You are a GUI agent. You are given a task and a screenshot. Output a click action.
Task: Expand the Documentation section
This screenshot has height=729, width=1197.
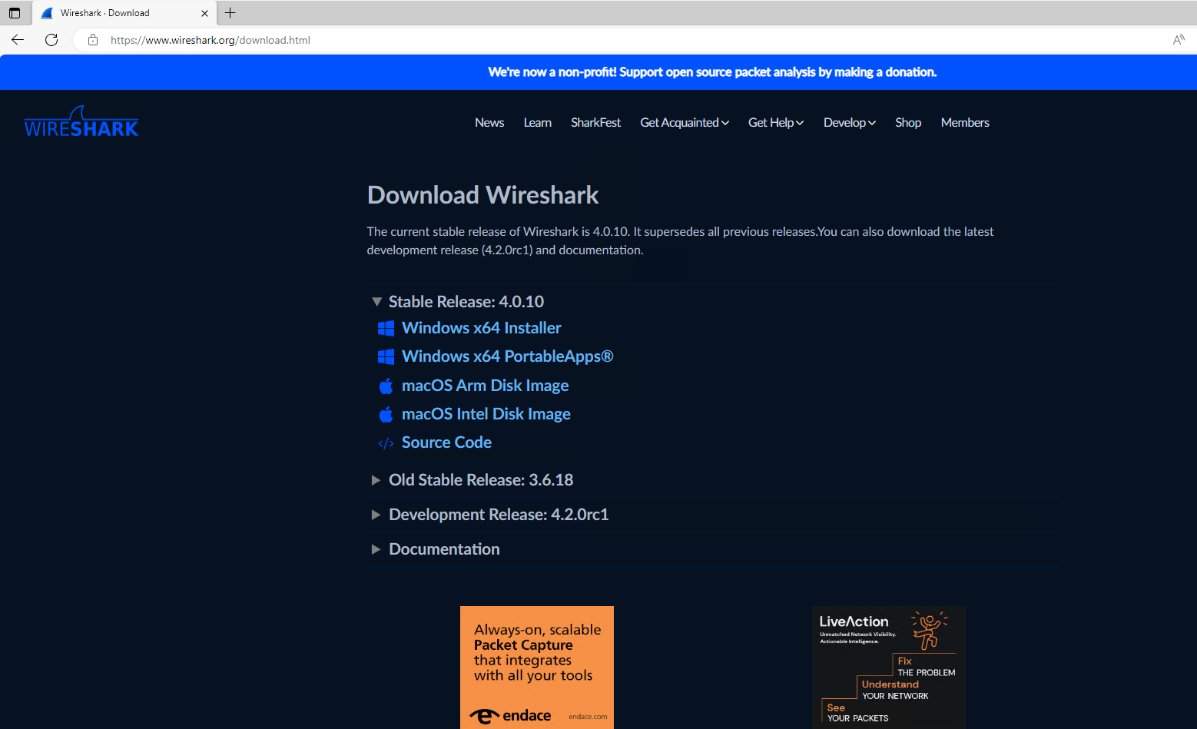tap(444, 548)
